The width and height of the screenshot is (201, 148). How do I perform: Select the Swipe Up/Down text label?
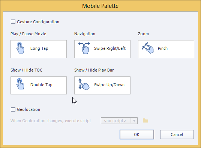point(109,85)
